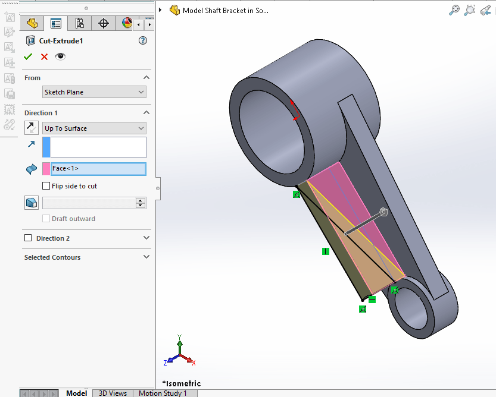Enable the Flip side to cut checkbox

coord(46,185)
